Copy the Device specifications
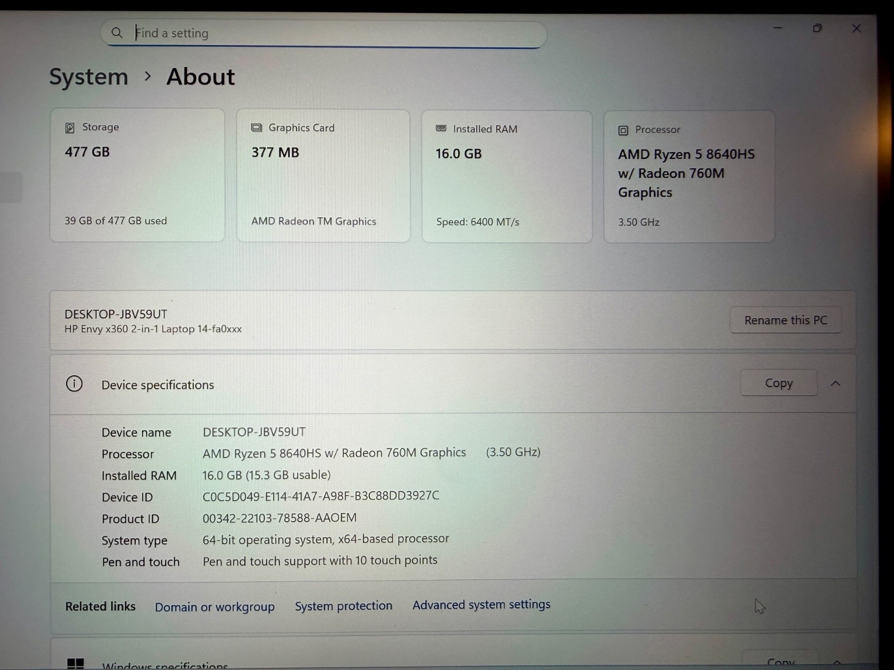Image resolution: width=894 pixels, height=670 pixels. coord(779,383)
